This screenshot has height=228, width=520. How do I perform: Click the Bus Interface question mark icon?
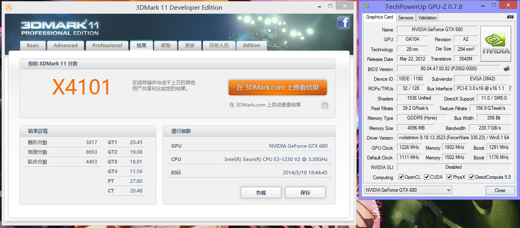(510, 88)
